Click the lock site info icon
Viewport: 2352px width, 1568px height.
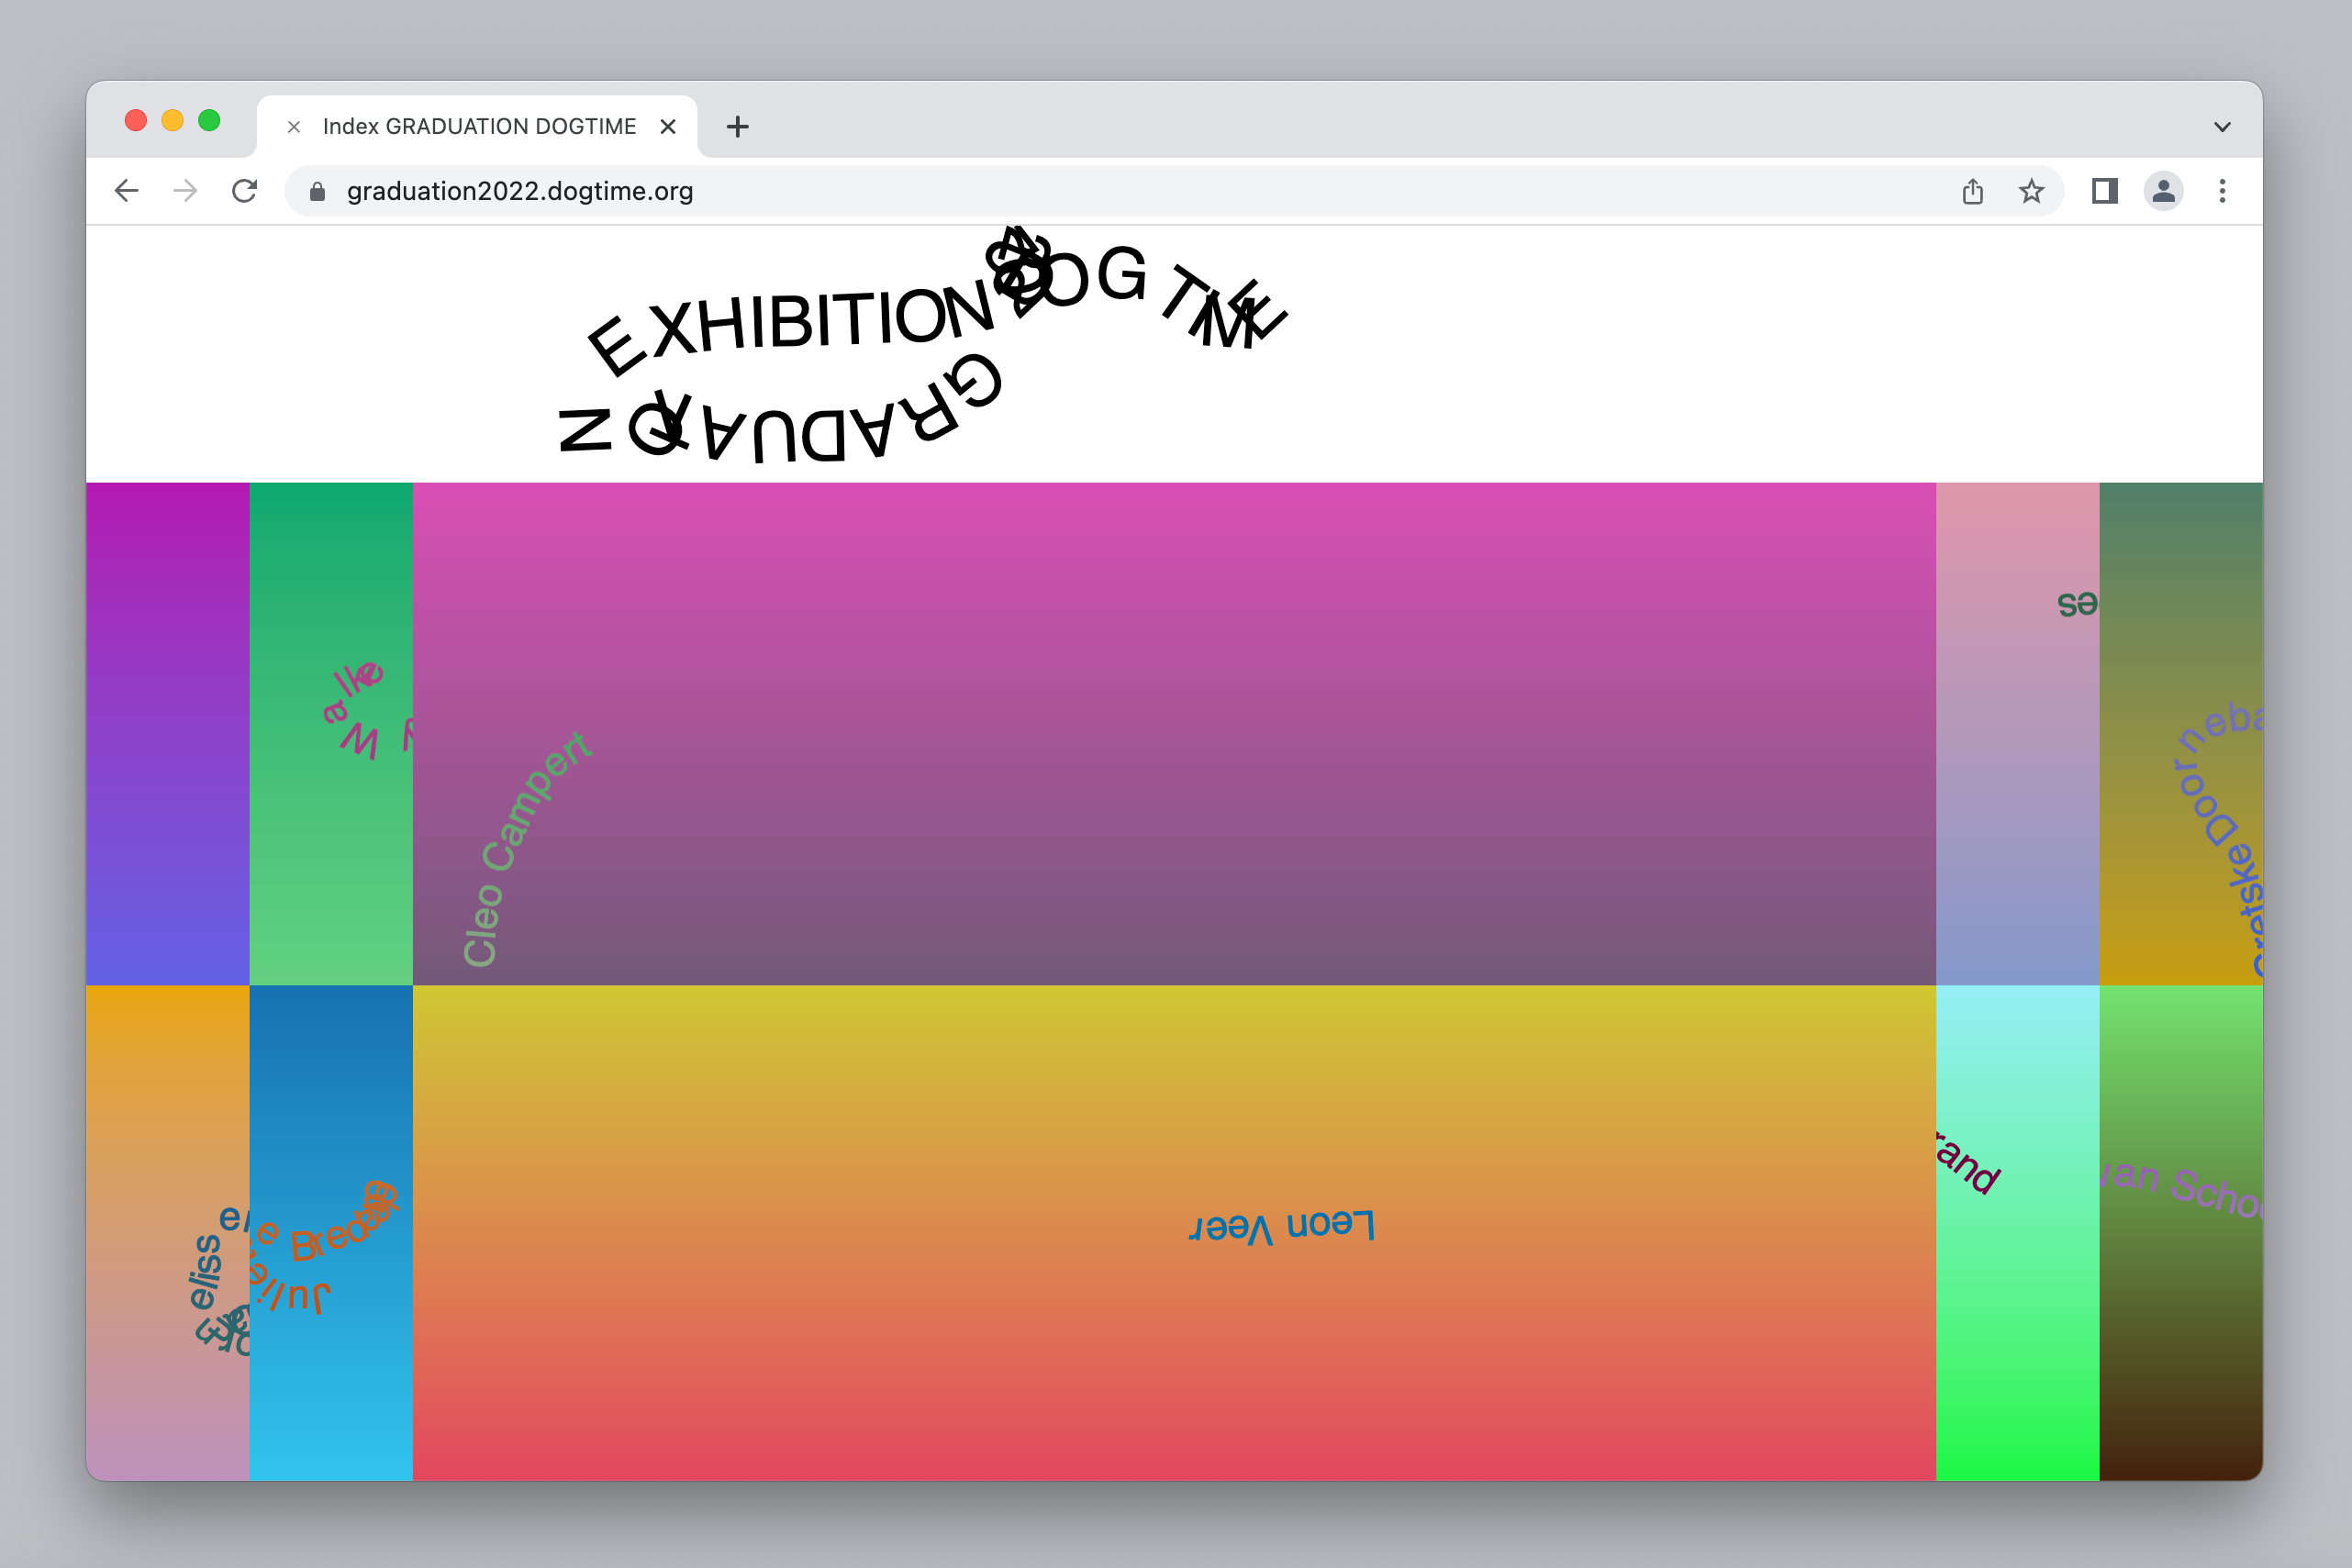[x=318, y=191]
